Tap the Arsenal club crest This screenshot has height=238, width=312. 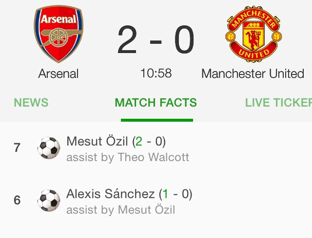(58, 34)
